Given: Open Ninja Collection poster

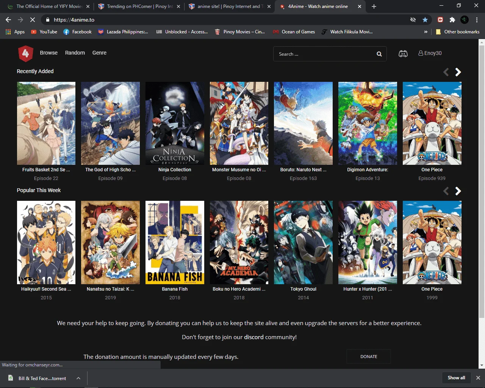Looking at the screenshot, I should point(175,124).
